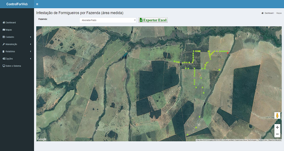
Task: Zoom in the map with plus button
Action: click(277, 127)
